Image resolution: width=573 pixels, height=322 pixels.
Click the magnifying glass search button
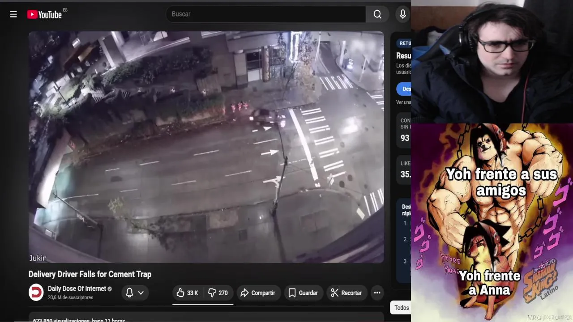377,14
